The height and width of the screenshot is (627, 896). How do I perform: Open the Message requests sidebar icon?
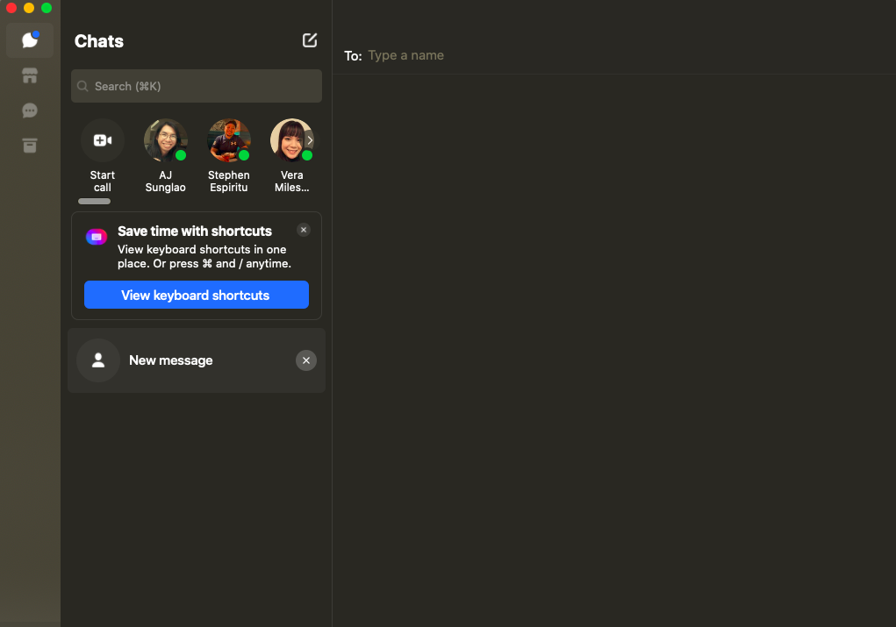click(30, 110)
